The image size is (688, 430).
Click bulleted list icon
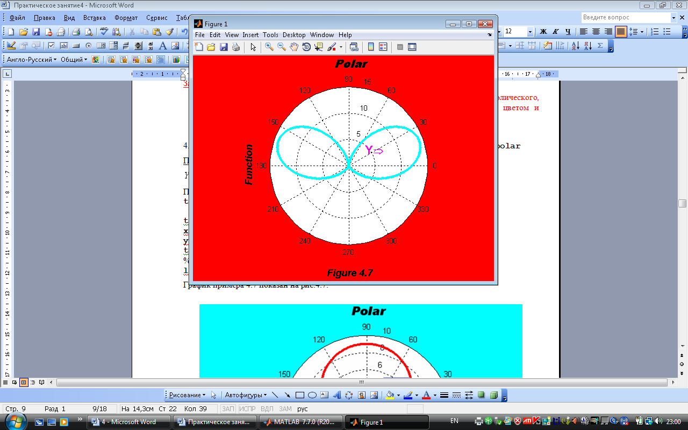667,32
